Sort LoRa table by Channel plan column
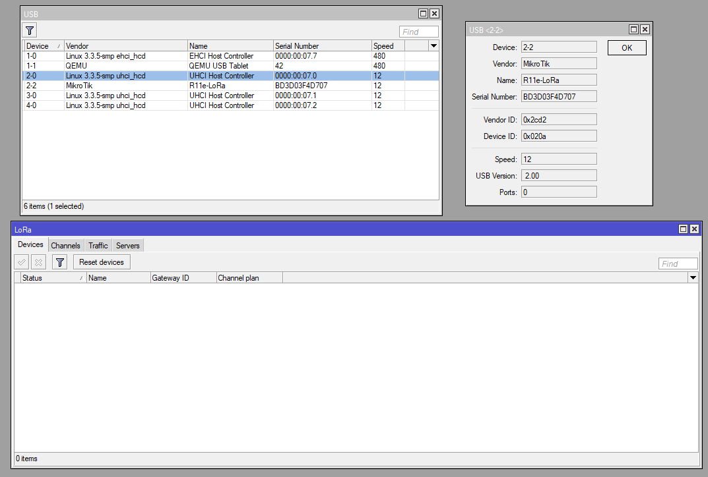Viewport: 708px width, 477px height. pyautogui.click(x=249, y=278)
